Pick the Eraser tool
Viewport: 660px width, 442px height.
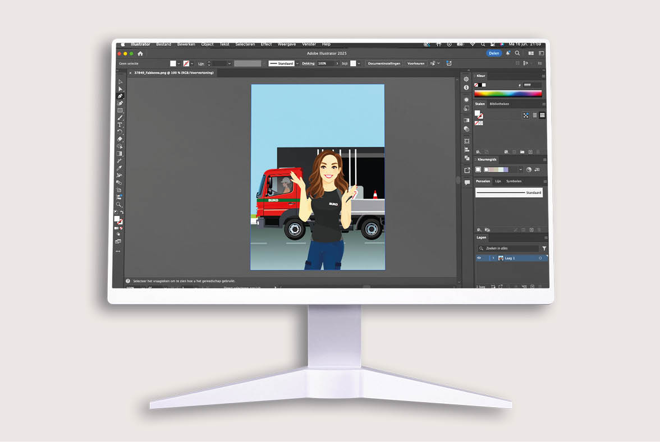120,139
